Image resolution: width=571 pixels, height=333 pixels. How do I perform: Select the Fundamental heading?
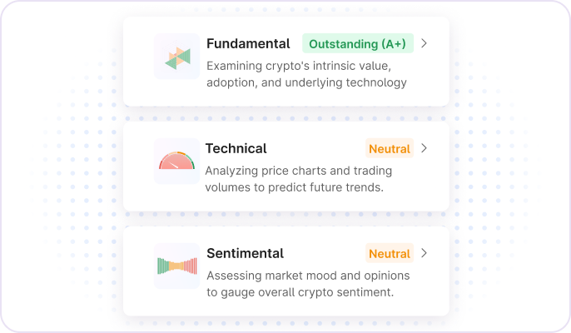[x=248, y=43]
